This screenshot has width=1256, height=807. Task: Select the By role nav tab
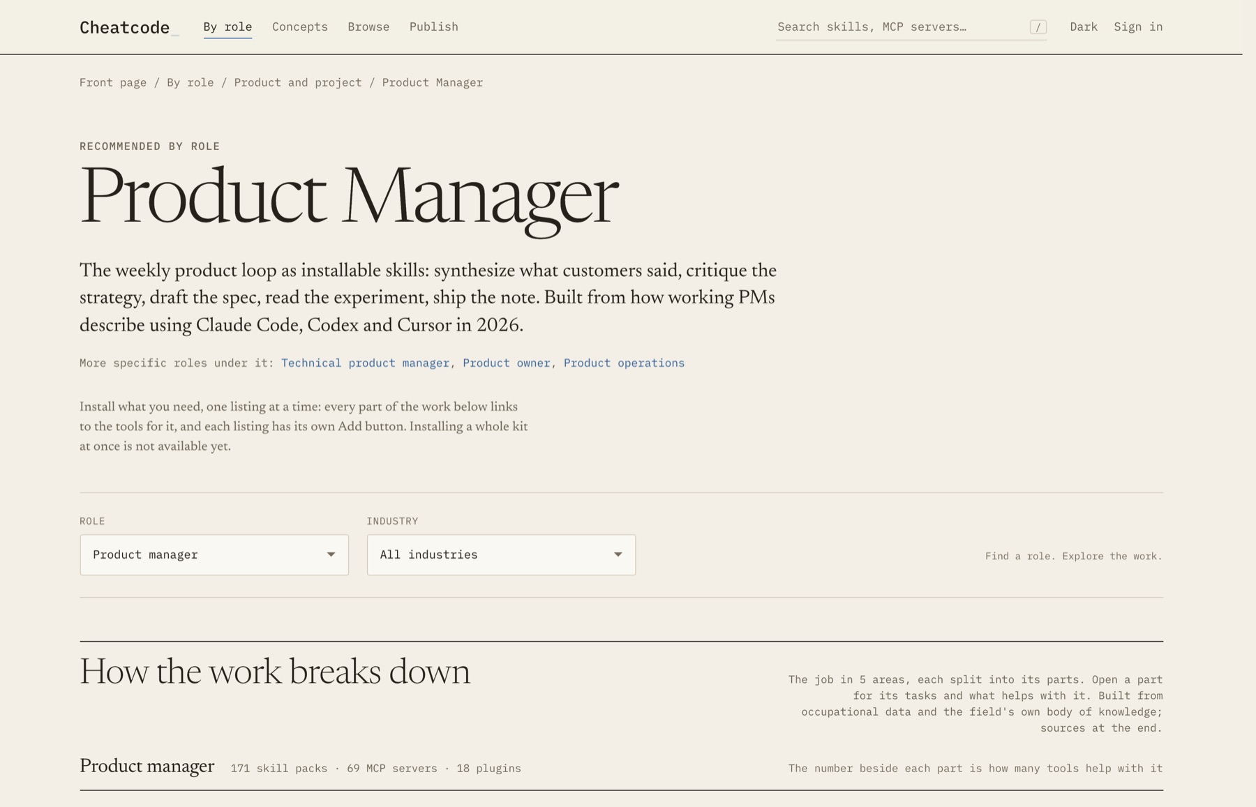(227, 27)
